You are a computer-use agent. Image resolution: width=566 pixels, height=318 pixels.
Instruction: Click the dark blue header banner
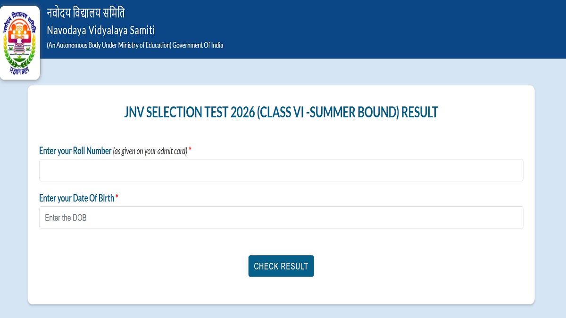(x=377, y=28)
